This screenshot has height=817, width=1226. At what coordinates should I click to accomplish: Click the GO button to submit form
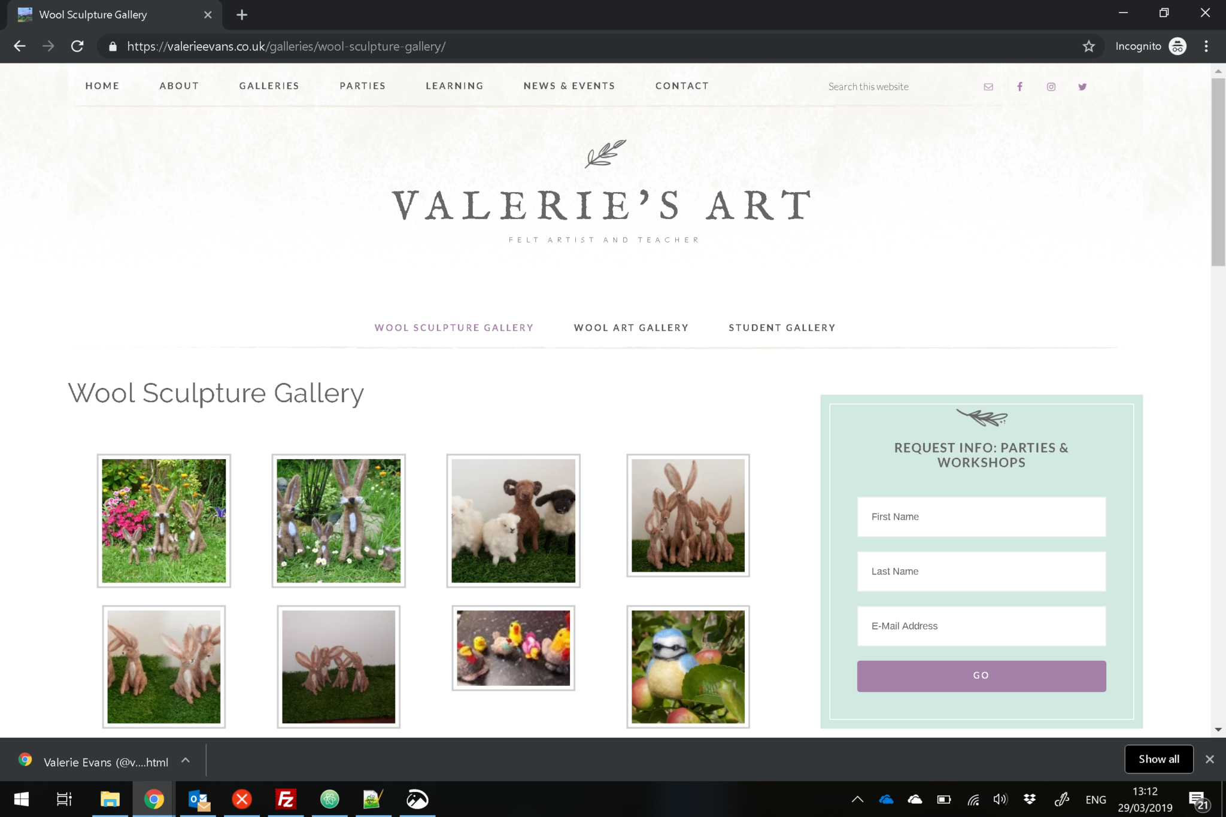981,675
